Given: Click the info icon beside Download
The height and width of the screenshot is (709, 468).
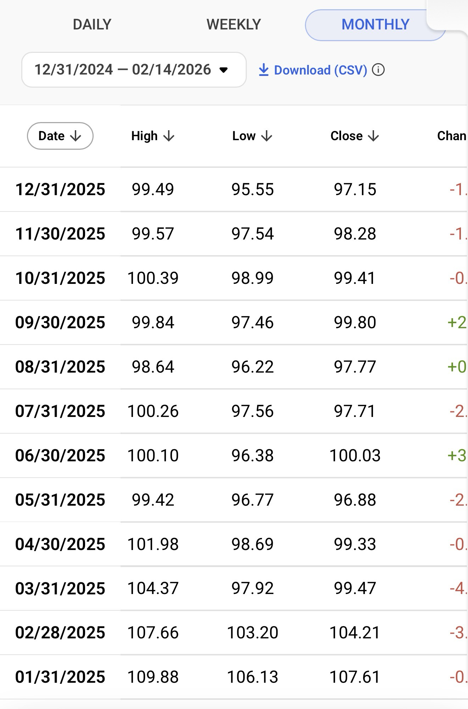Looking at the screenshot, I should (378, 70).
